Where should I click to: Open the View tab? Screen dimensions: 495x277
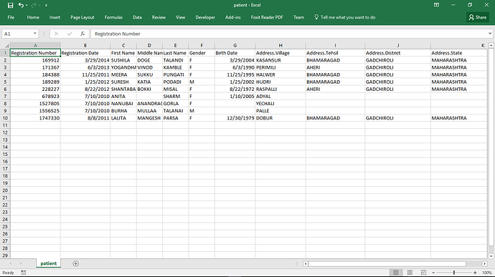point(181,17)
